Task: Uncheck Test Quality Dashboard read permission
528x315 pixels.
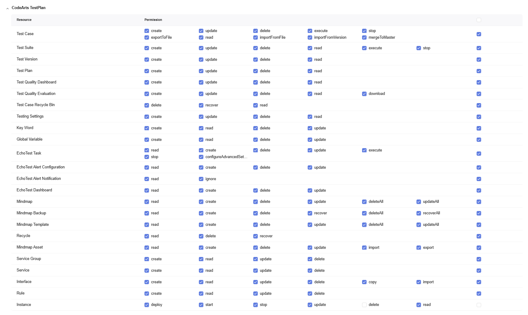Action: [x=310, y=82]
